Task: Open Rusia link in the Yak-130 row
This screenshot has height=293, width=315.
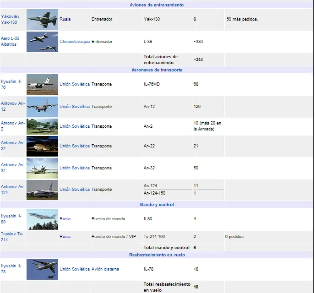Action: click(x=65, y=20)
